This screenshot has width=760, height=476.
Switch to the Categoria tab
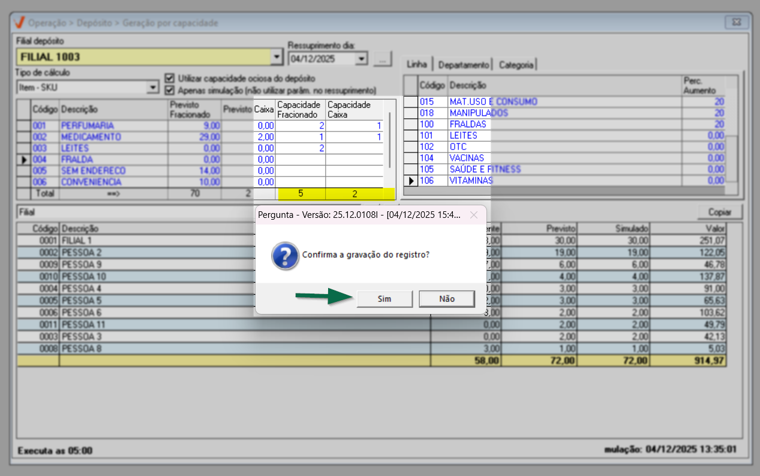[516, 65]
